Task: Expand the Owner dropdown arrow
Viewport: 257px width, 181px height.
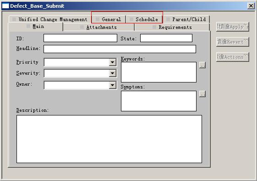Action: click(x=112, y=85)
